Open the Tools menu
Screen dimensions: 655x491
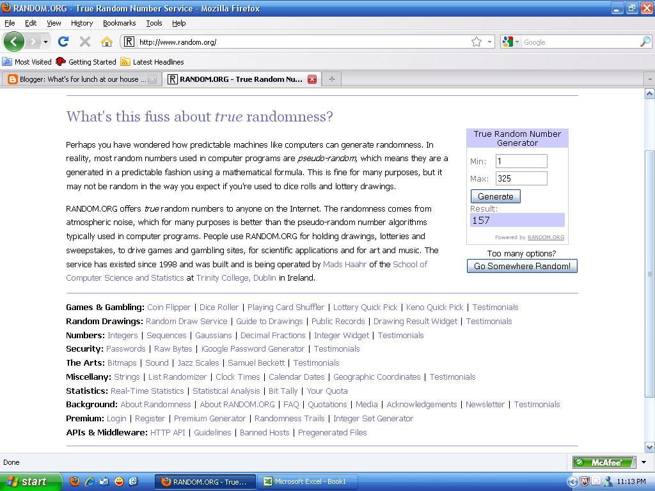click(154, 23)
